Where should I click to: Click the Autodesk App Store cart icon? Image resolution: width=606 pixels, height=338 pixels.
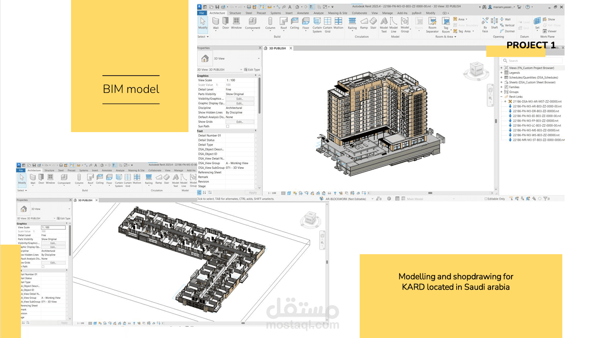(x=520, y=7)
